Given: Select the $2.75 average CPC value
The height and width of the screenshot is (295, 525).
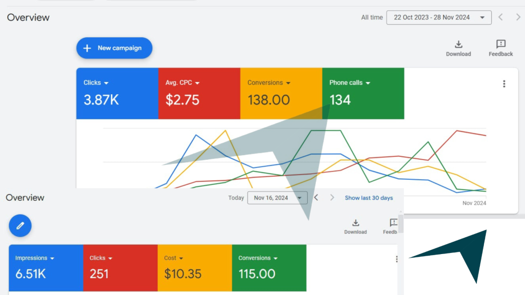Looking at the screenshot, I should click(183, 100).
